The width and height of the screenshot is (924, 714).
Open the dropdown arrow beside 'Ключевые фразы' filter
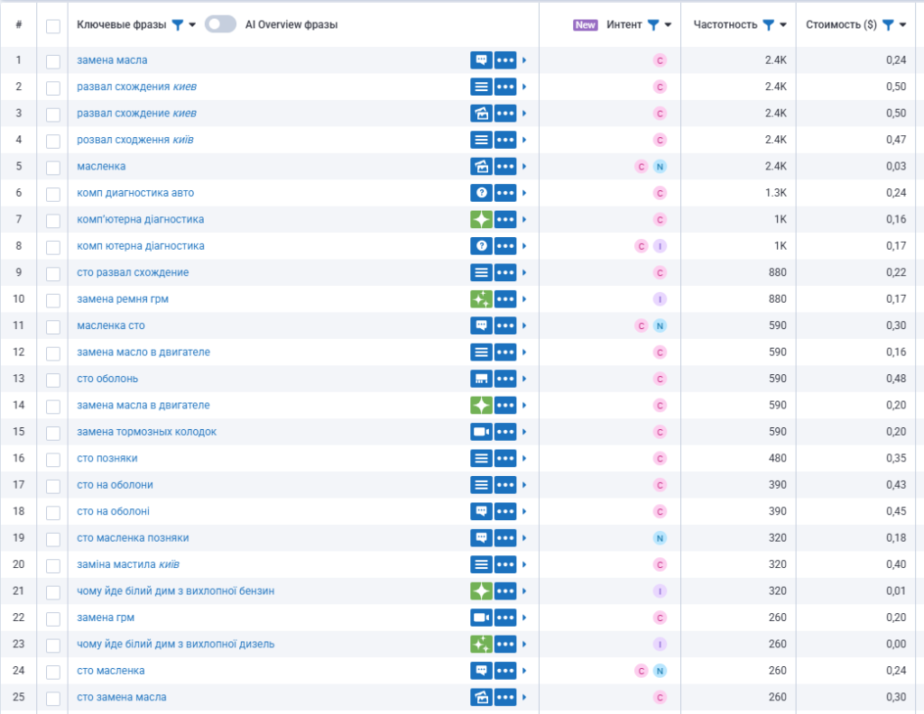click(x=192, y=25)
